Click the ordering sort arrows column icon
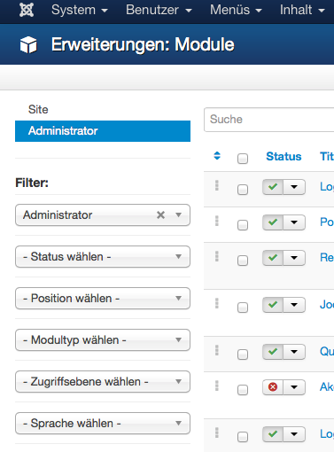Screen dimensions: 334x452 click(217, 156)
